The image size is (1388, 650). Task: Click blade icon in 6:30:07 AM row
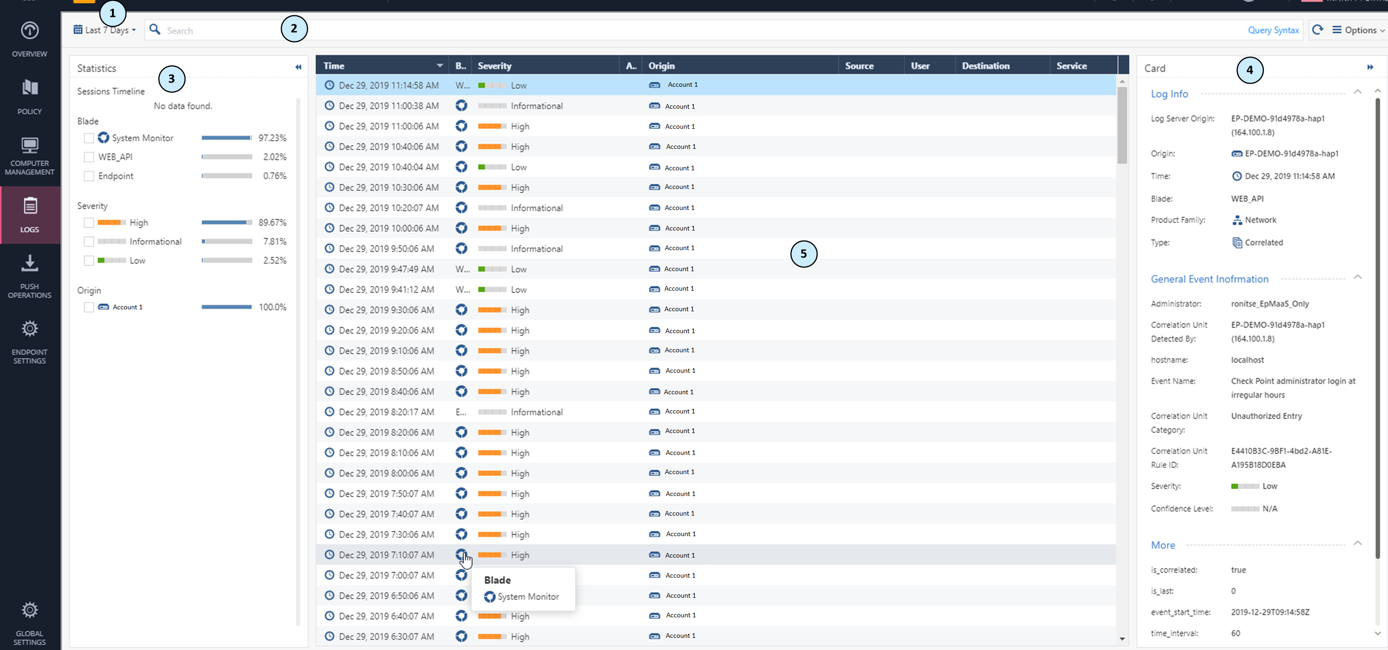(x=461, y=636)
